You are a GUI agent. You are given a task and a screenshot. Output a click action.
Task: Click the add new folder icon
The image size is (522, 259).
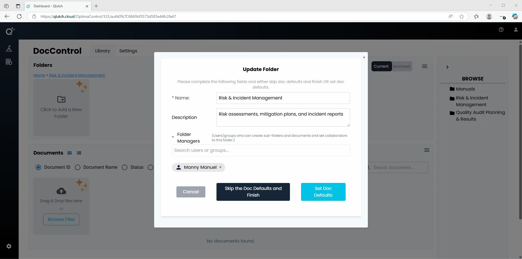point(61,99)
